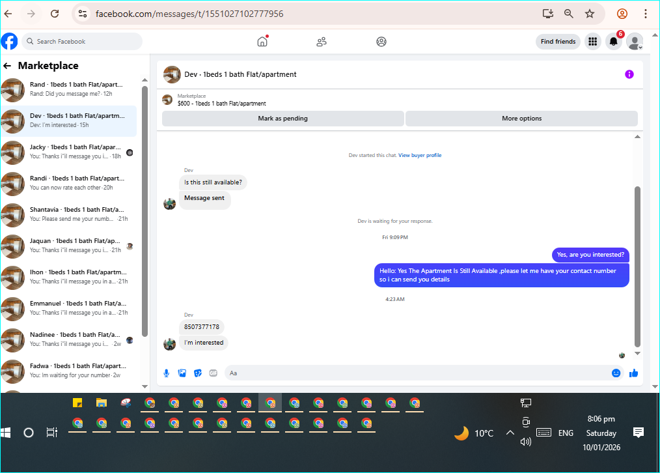Click the More options button
This screenshot has height=473, width=660.
[521, 119]
